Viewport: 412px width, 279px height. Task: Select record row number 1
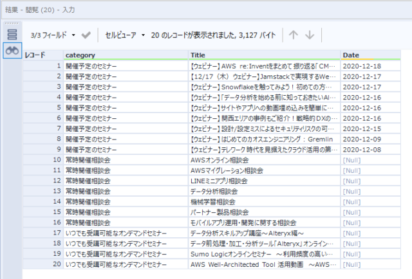click(x=42, y=66)
